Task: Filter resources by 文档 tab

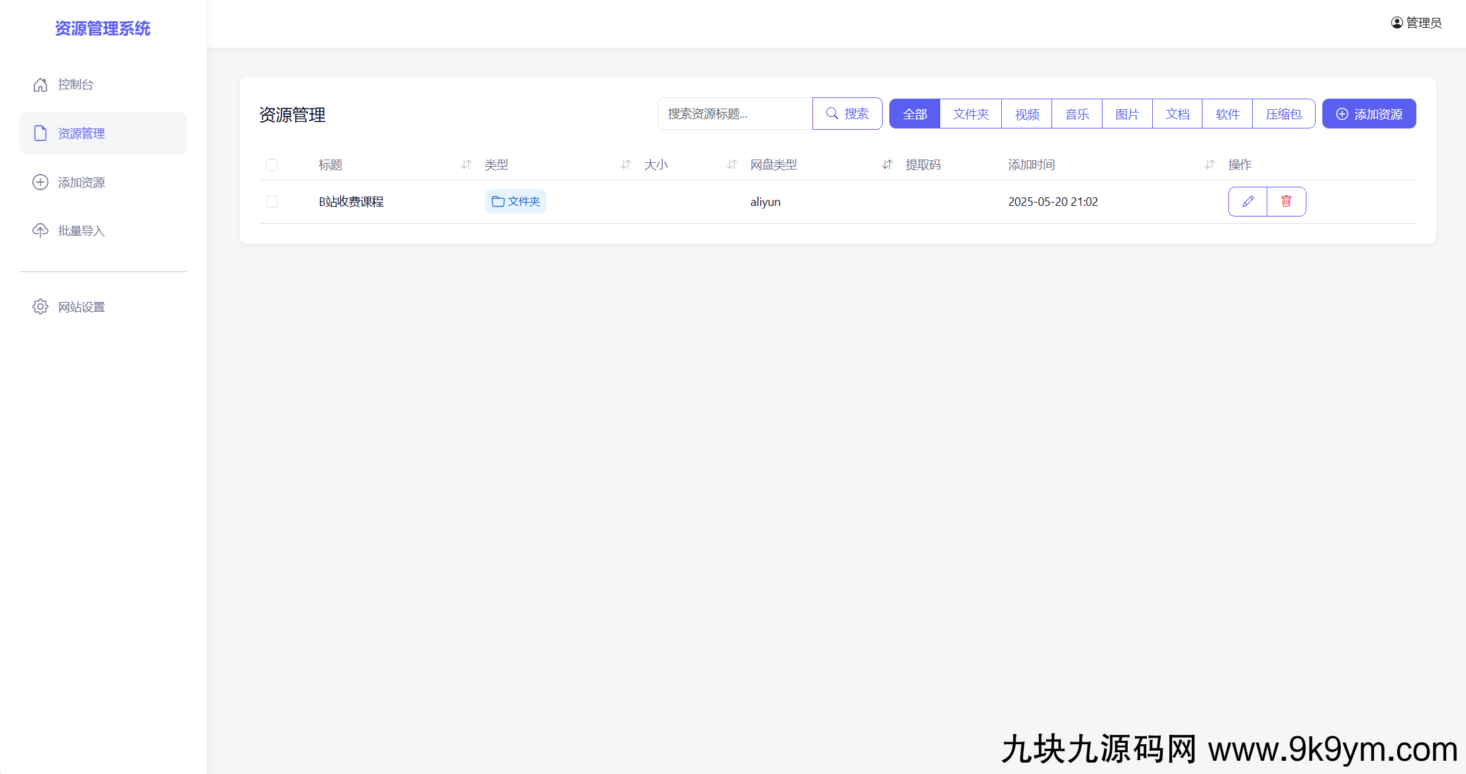Action: tap(1177, 114)
